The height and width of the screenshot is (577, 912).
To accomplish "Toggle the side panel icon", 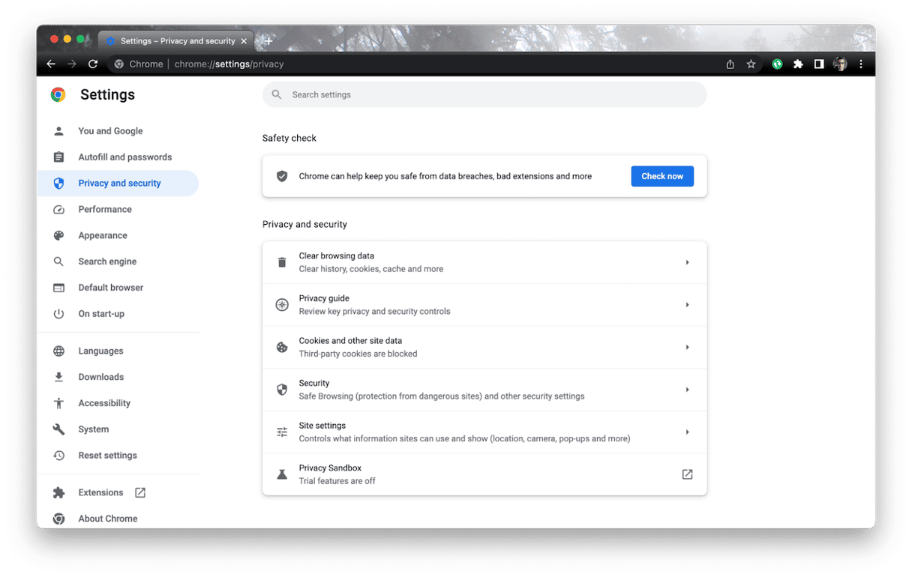I will (819, 64).
